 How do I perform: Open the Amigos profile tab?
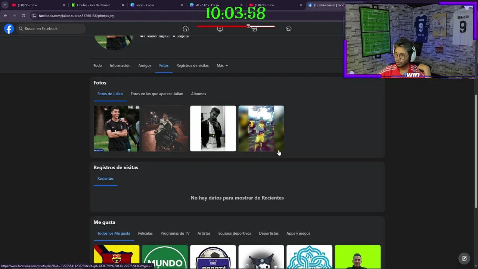145,65
